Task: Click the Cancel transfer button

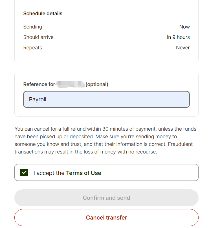Action: [x=106, y=218]
